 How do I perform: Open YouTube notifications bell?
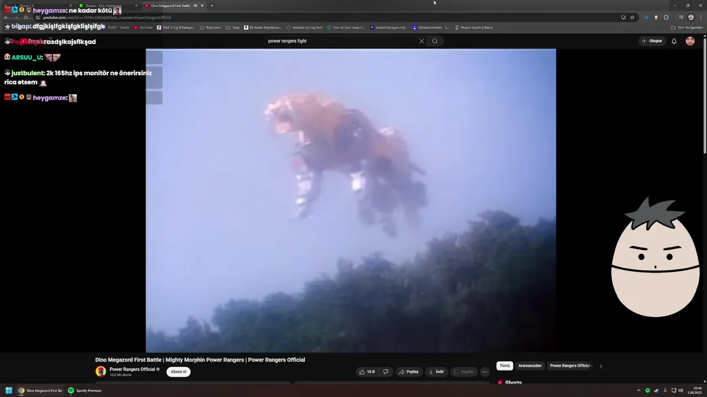674,41
